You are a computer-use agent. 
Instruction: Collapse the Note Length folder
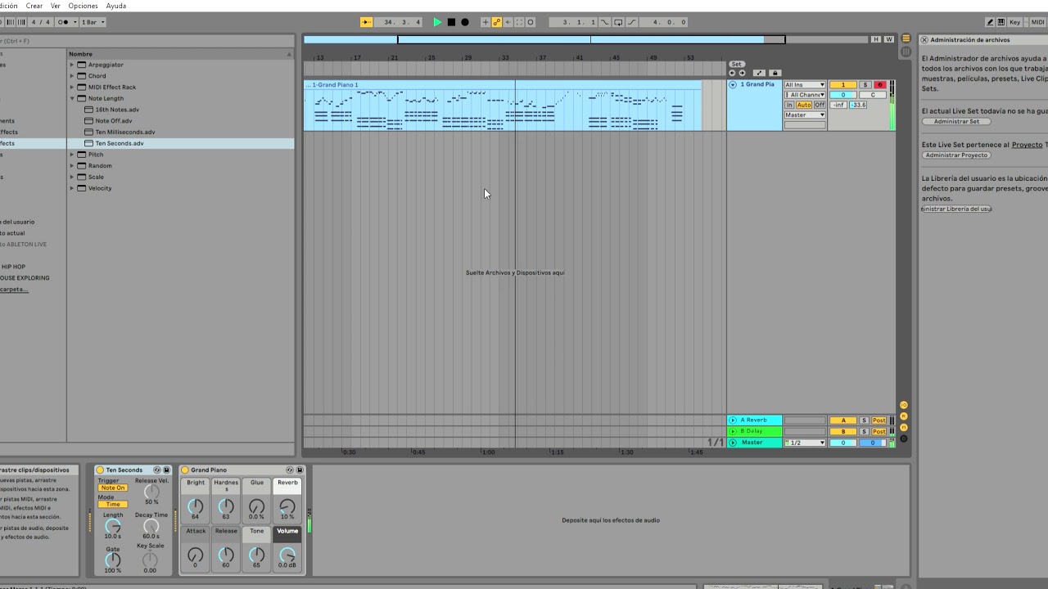click(72, 98)
